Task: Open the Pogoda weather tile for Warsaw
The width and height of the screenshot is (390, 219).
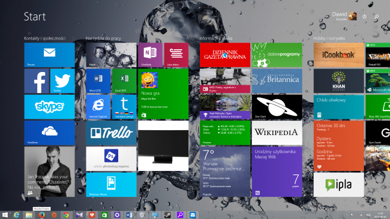Action: tap(225, 172)
